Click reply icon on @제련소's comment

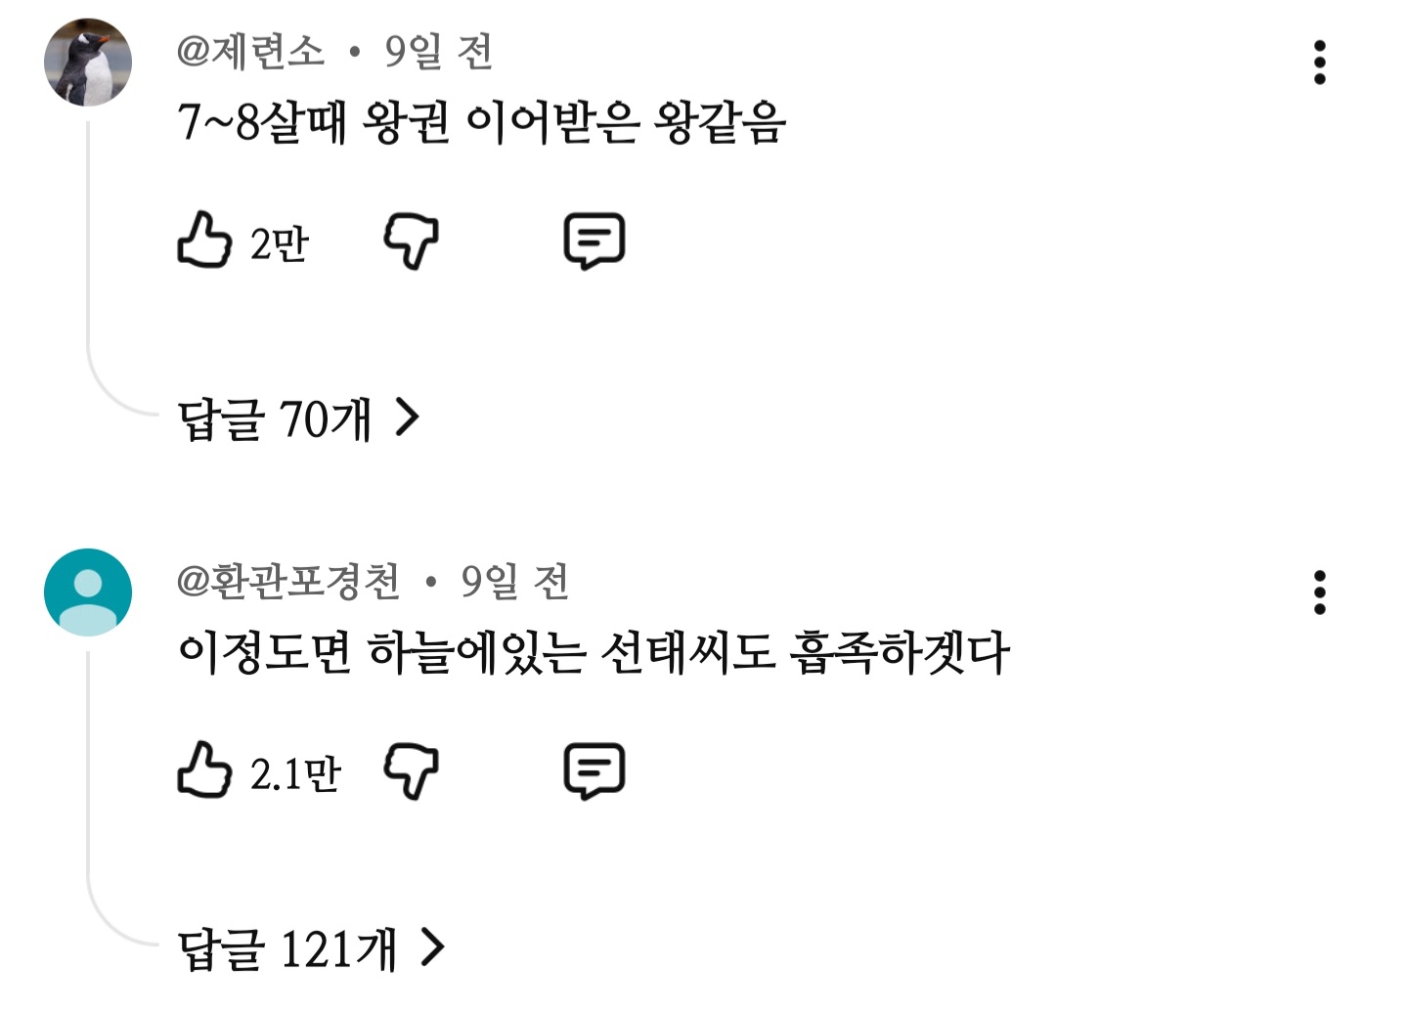click(594, 241)
